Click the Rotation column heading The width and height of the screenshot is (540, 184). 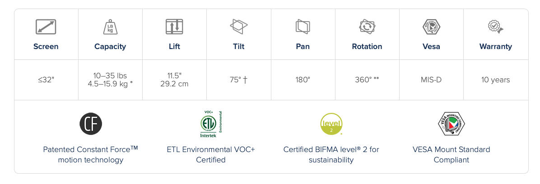[367, 46]
